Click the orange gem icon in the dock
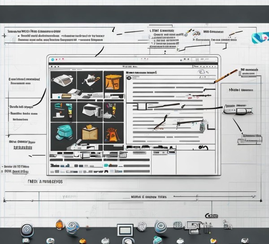The image size is (269, 244). [60, 225]
